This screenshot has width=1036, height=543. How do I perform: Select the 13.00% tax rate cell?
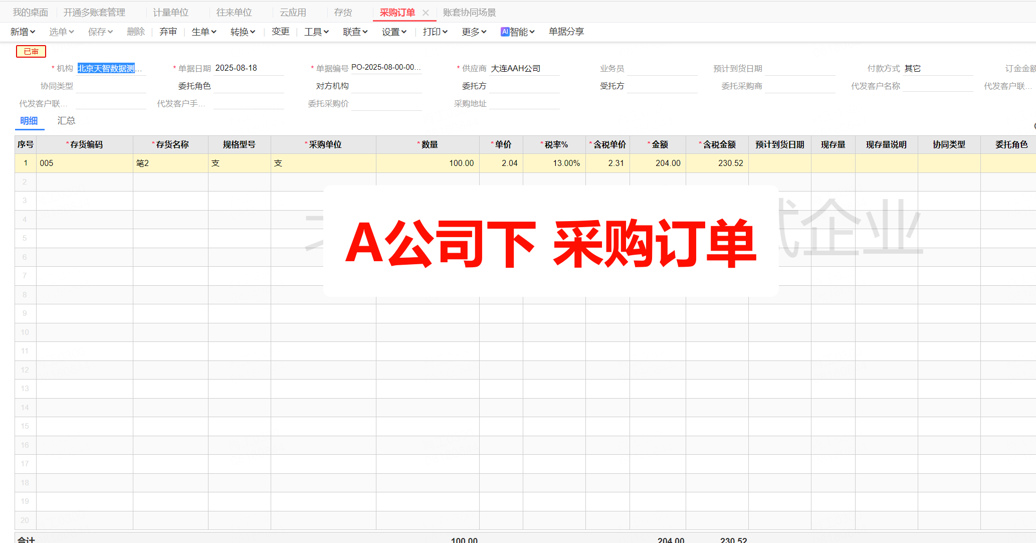[554, 163]
